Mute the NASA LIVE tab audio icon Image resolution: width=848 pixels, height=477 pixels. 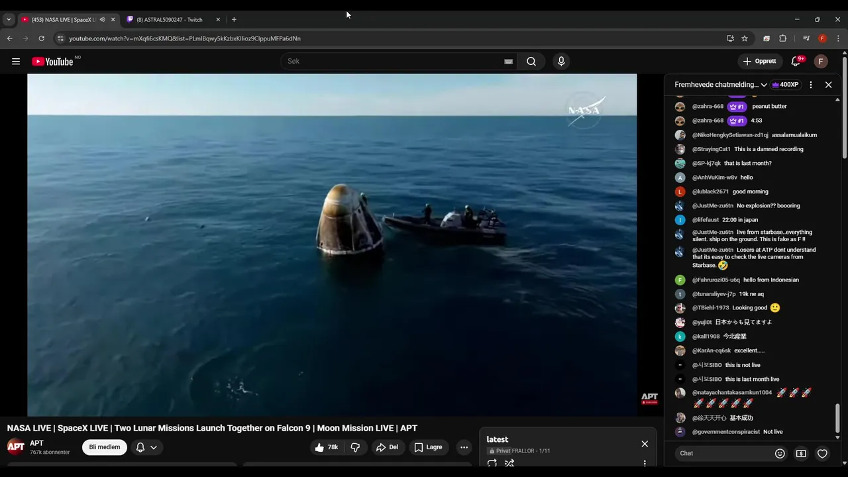pyautogui.click(x=102, y=20)
